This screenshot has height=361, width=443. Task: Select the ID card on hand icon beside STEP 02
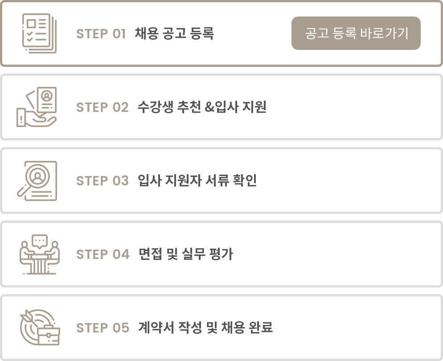click(x=38, y=107)
